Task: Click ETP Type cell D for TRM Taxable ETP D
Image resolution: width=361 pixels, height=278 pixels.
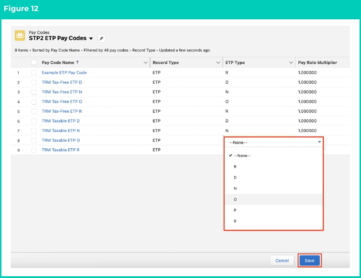Action: 227,121
